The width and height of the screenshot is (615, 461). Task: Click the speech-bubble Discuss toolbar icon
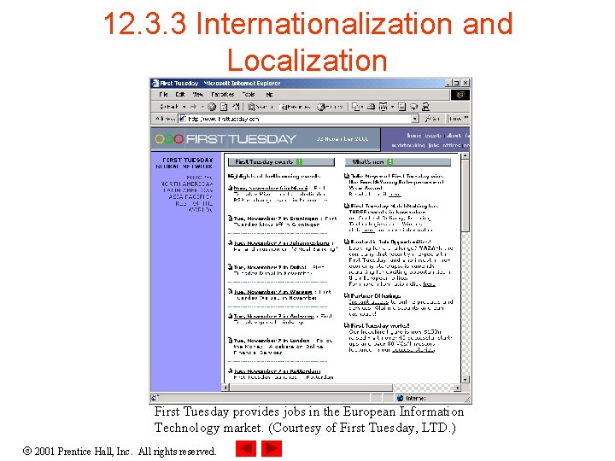[413, 107]
